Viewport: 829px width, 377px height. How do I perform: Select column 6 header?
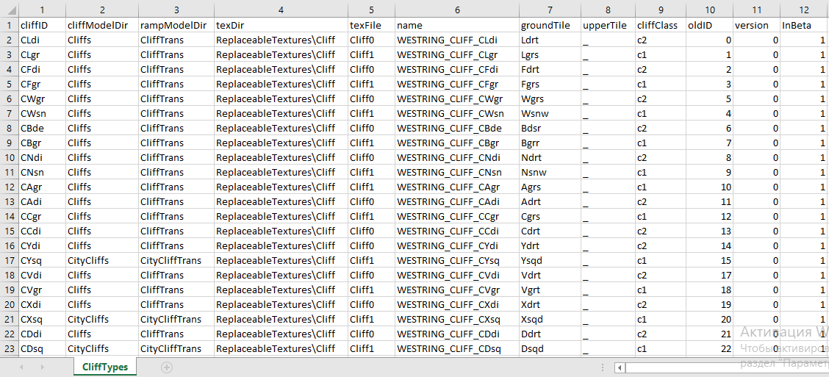(457, 9)
